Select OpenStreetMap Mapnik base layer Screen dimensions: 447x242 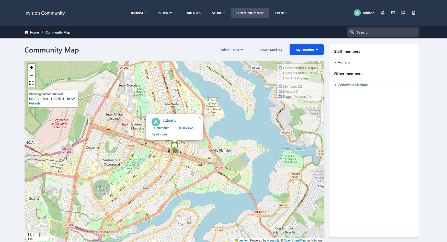pos(280,68)
